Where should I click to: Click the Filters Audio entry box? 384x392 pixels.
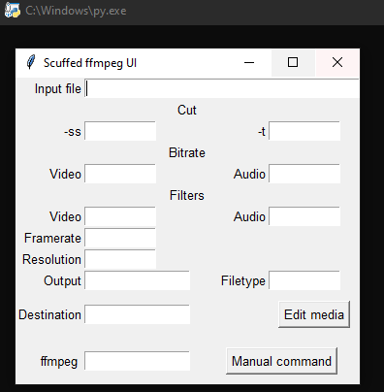(304, 216)
